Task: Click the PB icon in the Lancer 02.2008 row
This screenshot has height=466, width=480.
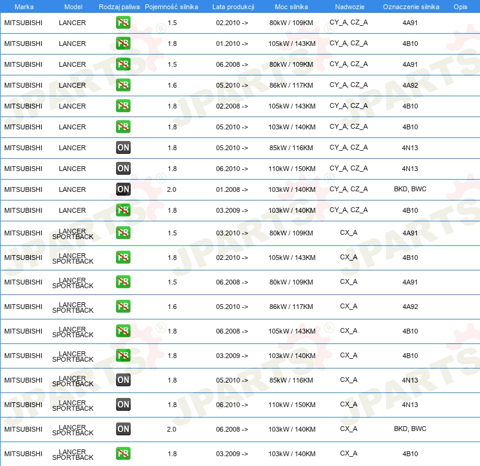Action: click(123, 106)
